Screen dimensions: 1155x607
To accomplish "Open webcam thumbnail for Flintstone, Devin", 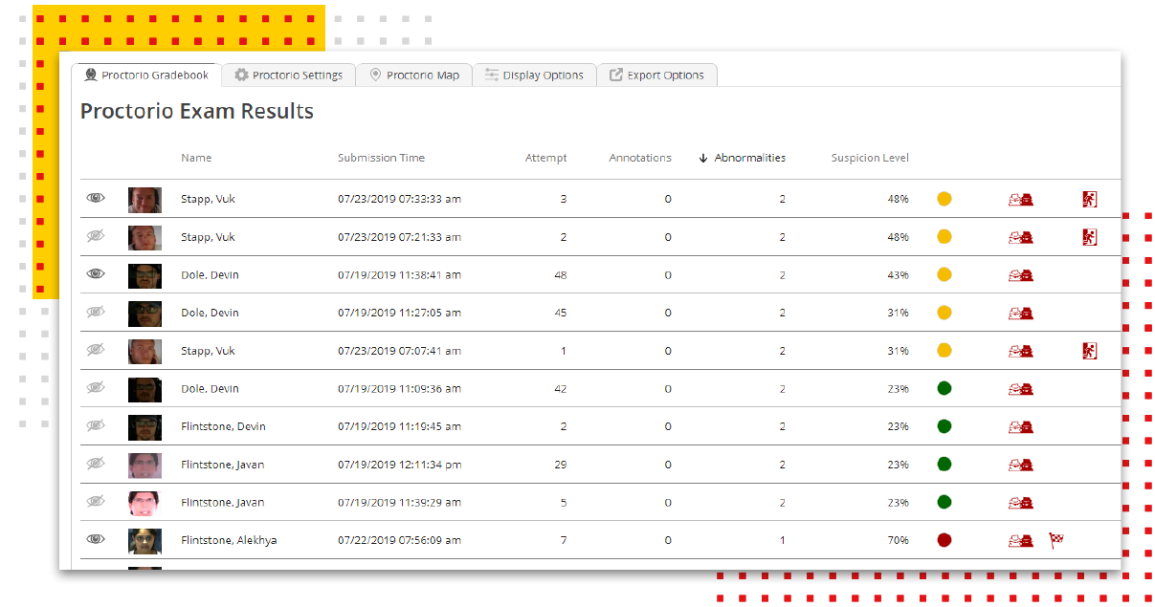I will (x=144, y=427).
